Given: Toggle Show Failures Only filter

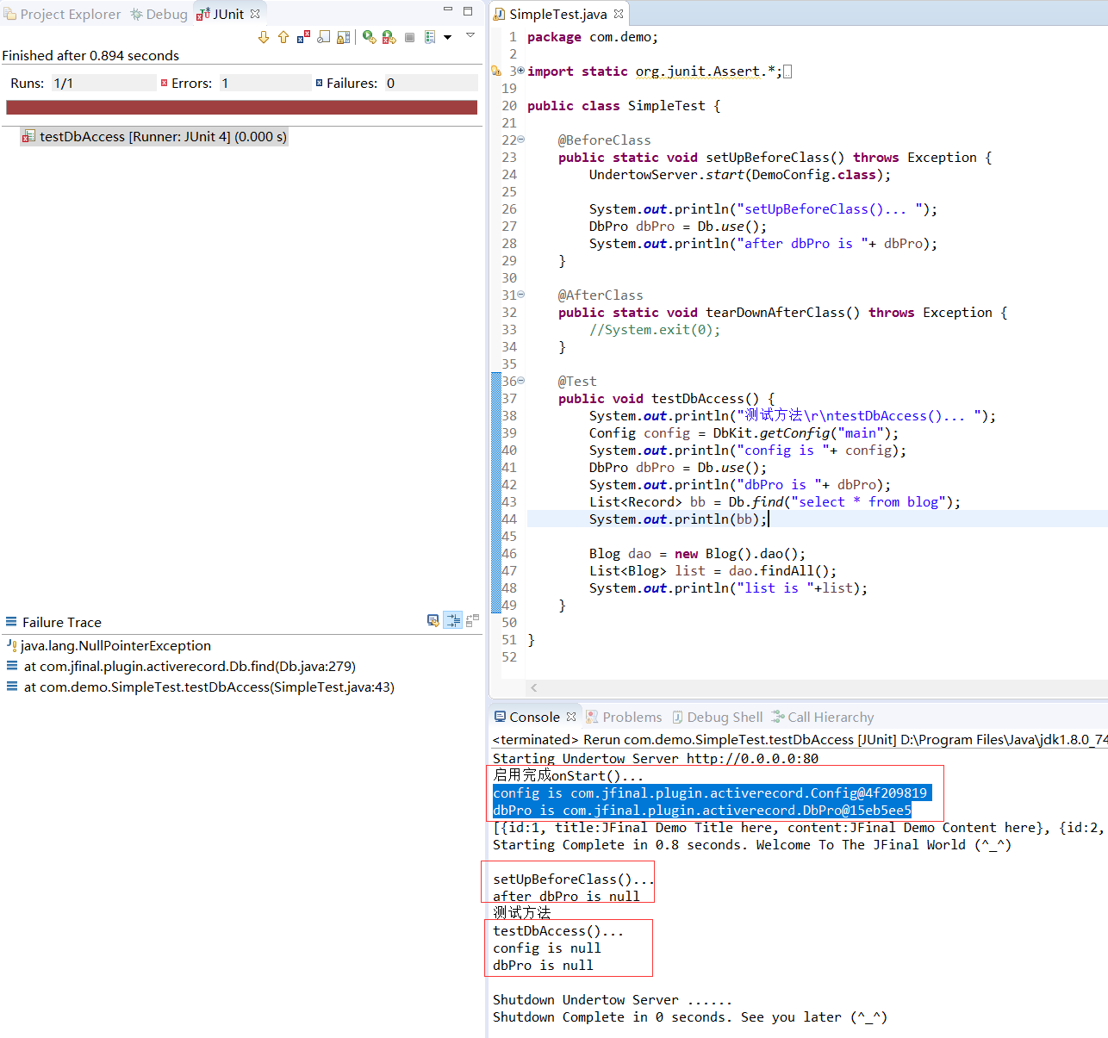Looking at the screenshot, I should tap(303, 37).
